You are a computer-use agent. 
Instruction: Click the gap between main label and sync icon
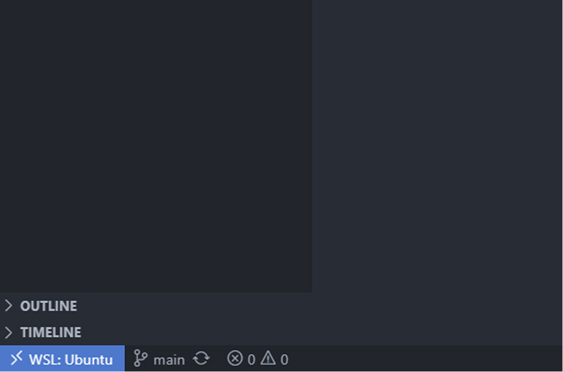(x=189, y=358)
